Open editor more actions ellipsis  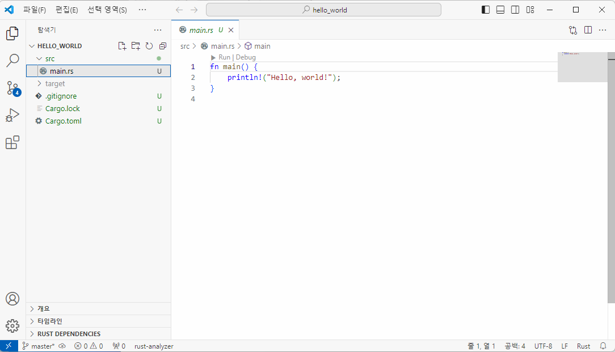click(x=603, y=30)
